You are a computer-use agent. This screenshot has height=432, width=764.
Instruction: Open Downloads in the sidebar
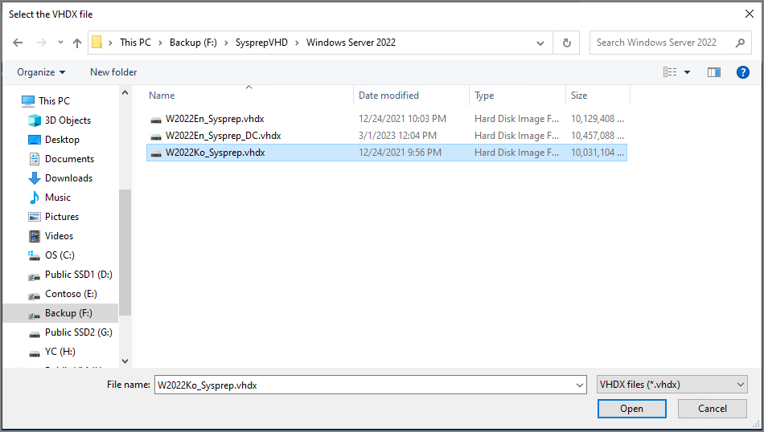[x=68, y=178]
